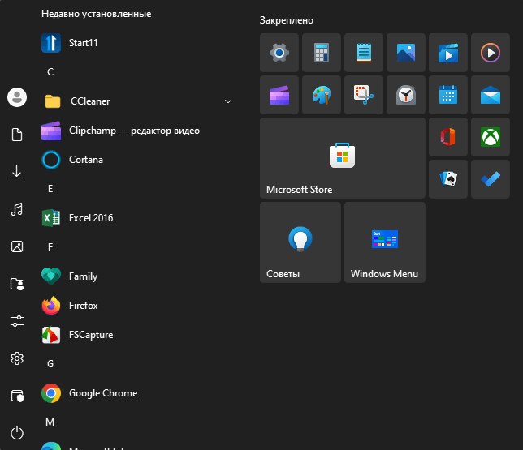Image resolution: width=523 pixels, height=450 pixels.
Task: Click the user account avatar
Action: [17, 97]
